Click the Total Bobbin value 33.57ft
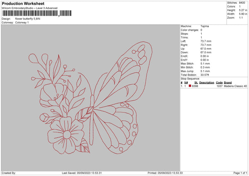 pos(205,75)
